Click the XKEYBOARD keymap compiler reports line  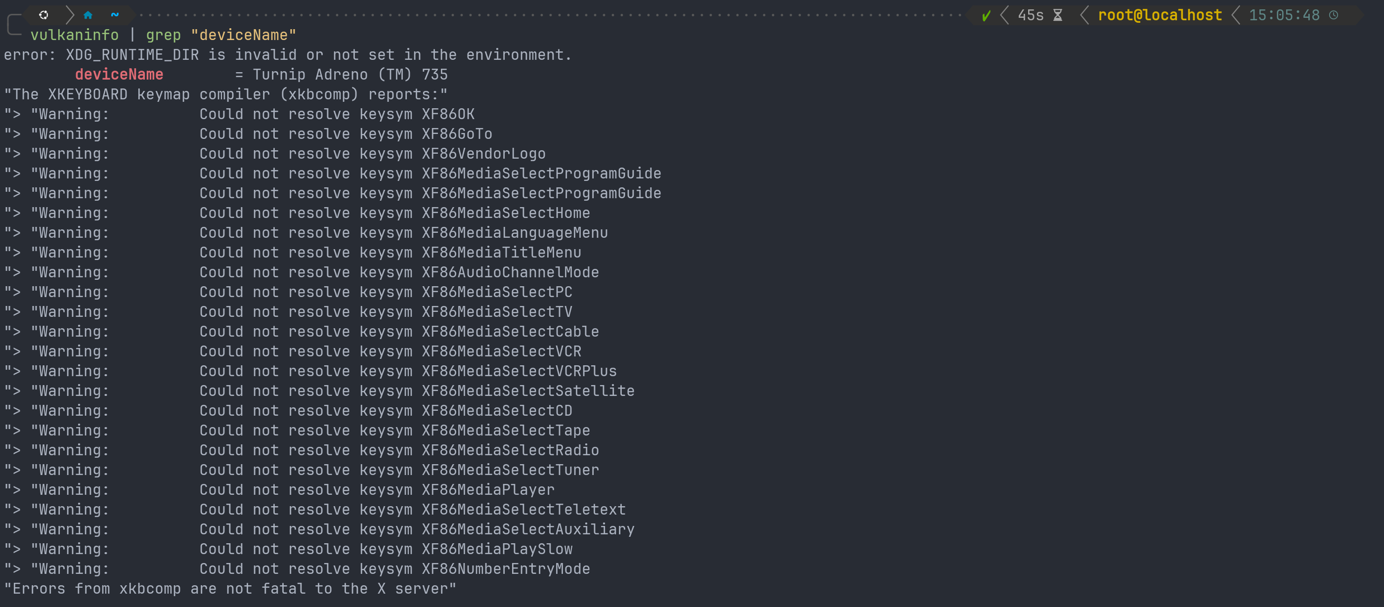click(226, 94)
